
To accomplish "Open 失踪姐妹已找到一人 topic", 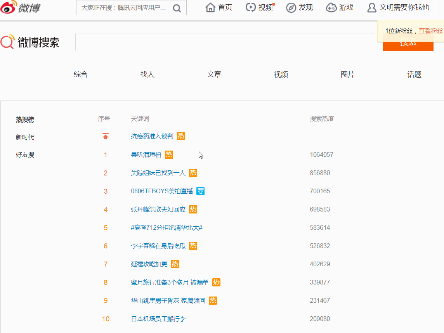I will point(158,173).
